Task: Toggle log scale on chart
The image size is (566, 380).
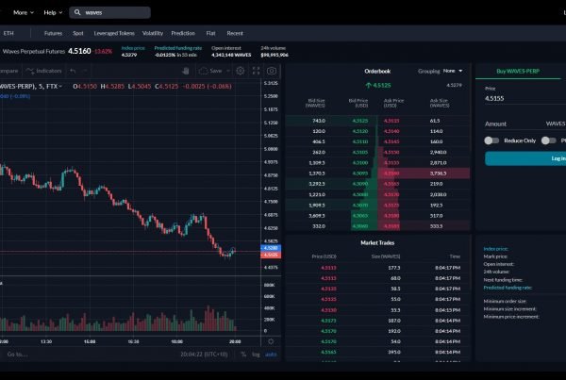Action: (256, 355)
